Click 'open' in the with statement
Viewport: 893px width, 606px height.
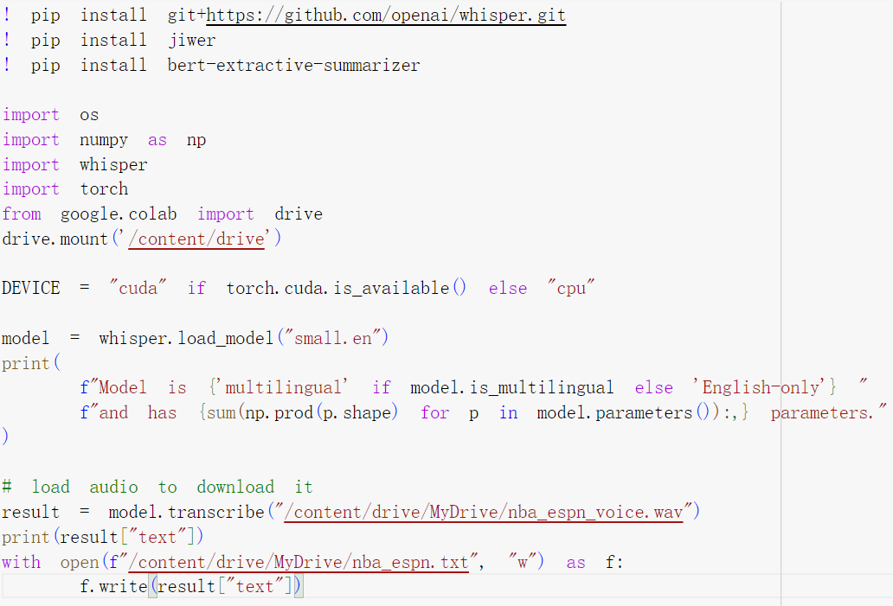(x=80, y=562)
